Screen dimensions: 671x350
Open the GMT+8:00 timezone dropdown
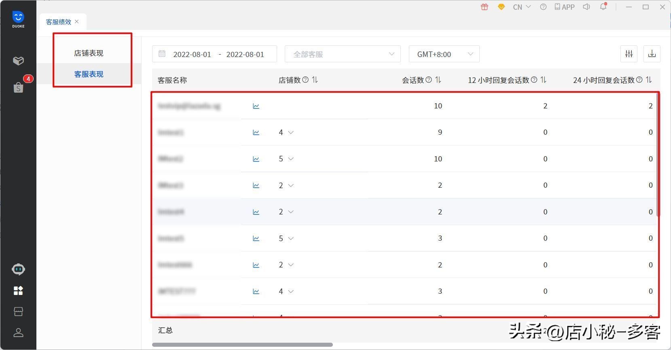coord(444,54)
